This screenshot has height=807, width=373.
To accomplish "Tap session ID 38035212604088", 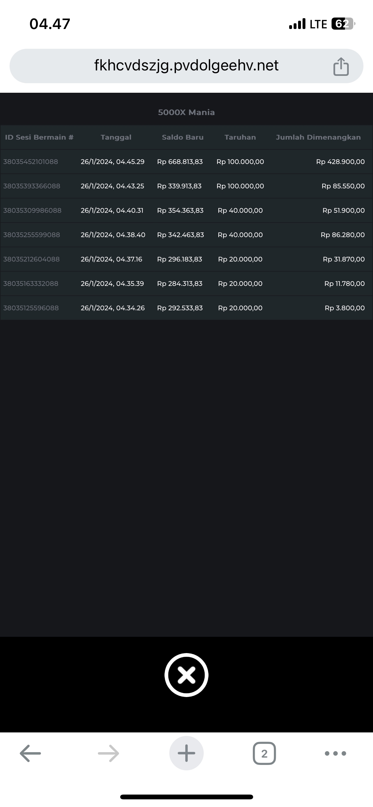I will coord(31,259).
